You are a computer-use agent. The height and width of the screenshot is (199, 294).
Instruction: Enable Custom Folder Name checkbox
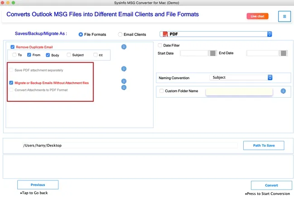[161, 91]
